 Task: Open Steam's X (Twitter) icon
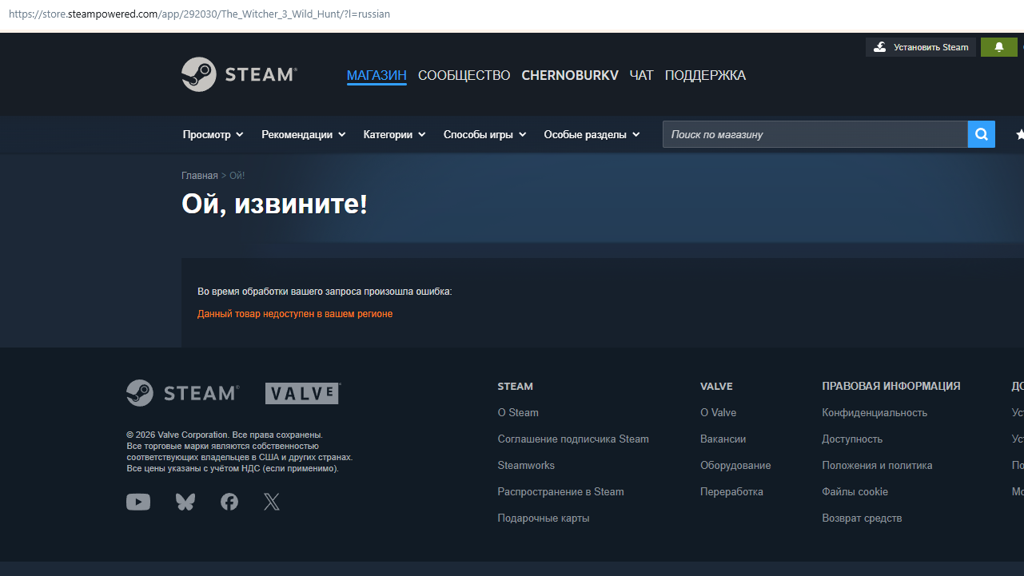click(x=272, y=502)
